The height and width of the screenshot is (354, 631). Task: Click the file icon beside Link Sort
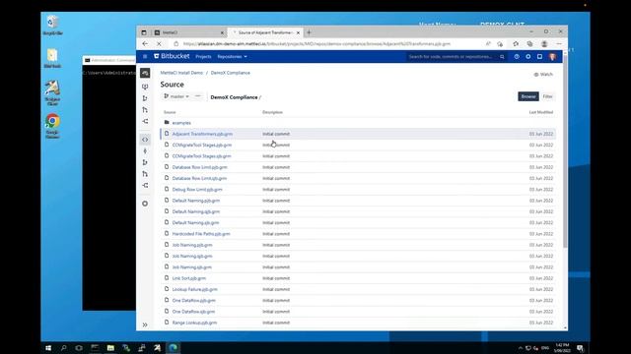click(167, 277)
